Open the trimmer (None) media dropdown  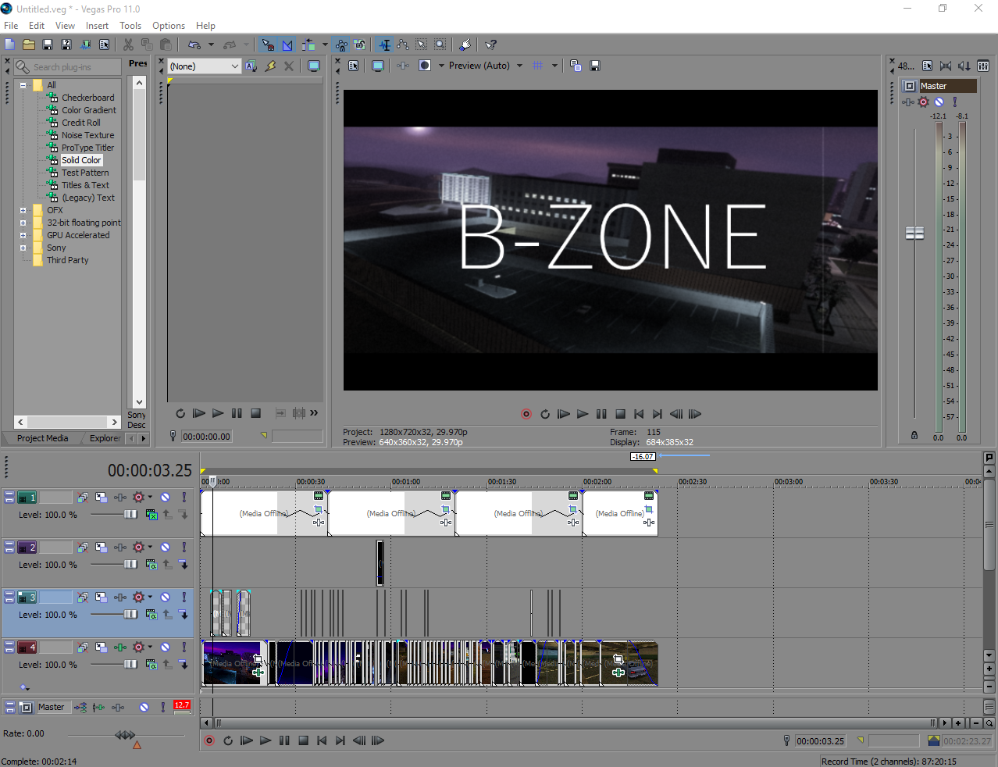point(205,66)
